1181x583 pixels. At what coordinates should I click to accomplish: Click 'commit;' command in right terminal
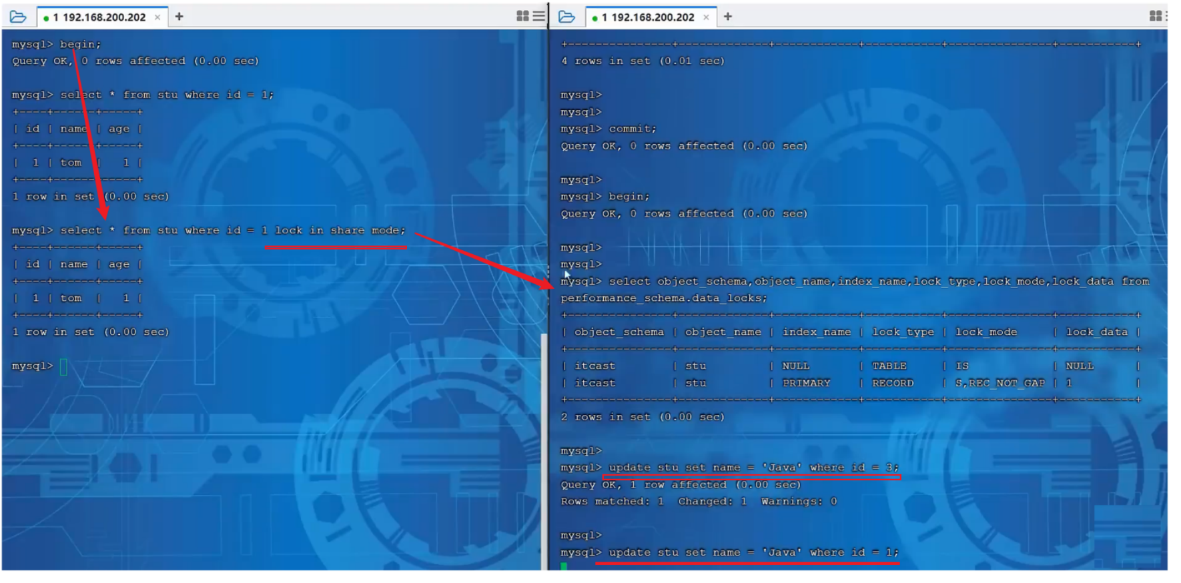tap(633, 129)
